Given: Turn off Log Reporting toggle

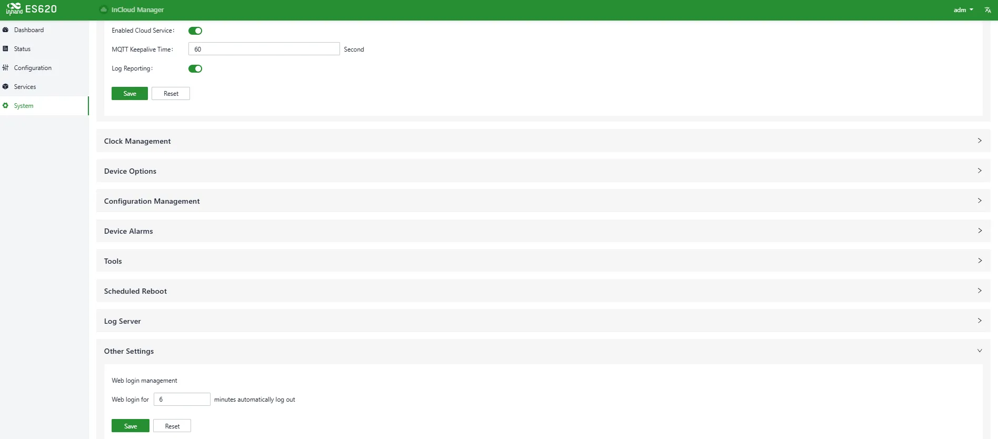Looking at the screenshot, I should [x=195, y=68].
